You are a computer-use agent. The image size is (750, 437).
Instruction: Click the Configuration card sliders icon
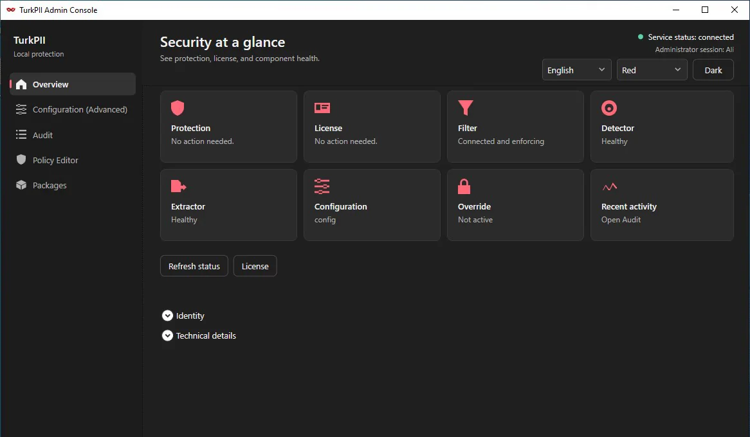[x=322, y=186]
